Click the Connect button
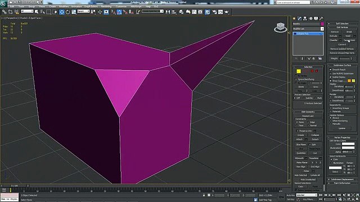 pos(342,44)
